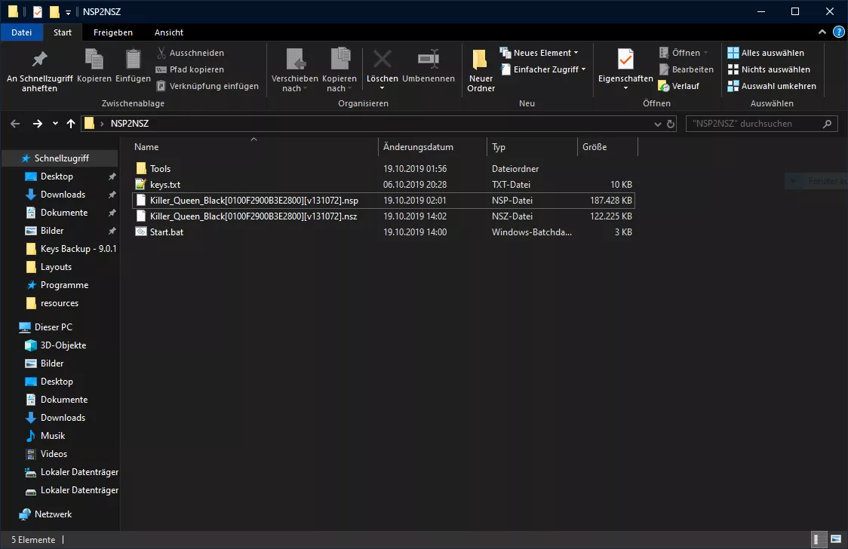Click Pfad kopieren button
Viewport: 848px width, 549px height.
coord(196,69)
